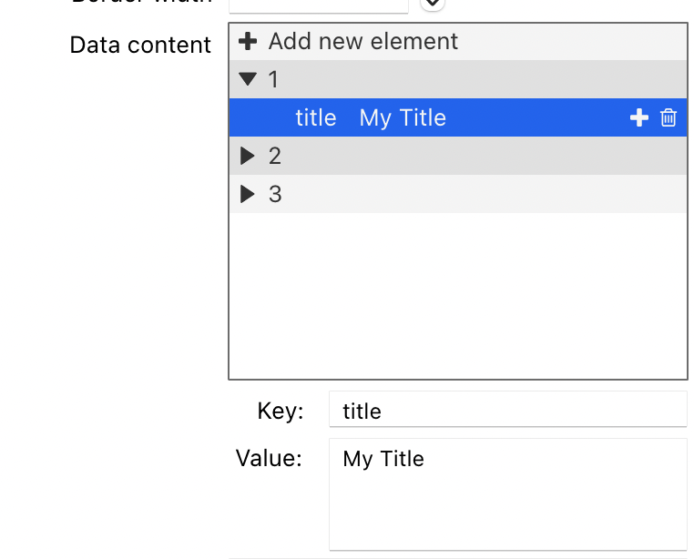Collapse element 1 with its triangle
The image size is (694, 559).
(248, 80)
